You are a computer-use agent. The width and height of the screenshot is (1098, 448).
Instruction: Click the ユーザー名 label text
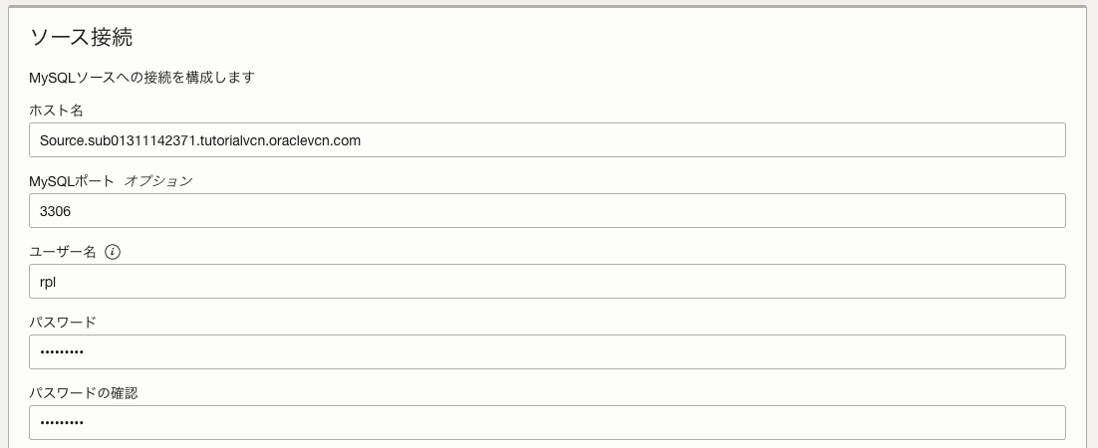[63, 252]
